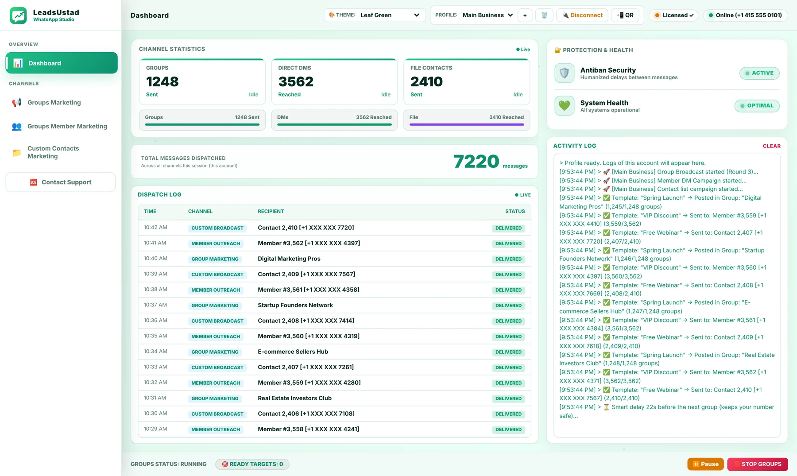Click the Groups Member Marketing people icon
797x476 pixels.
(x=17, y=127)
